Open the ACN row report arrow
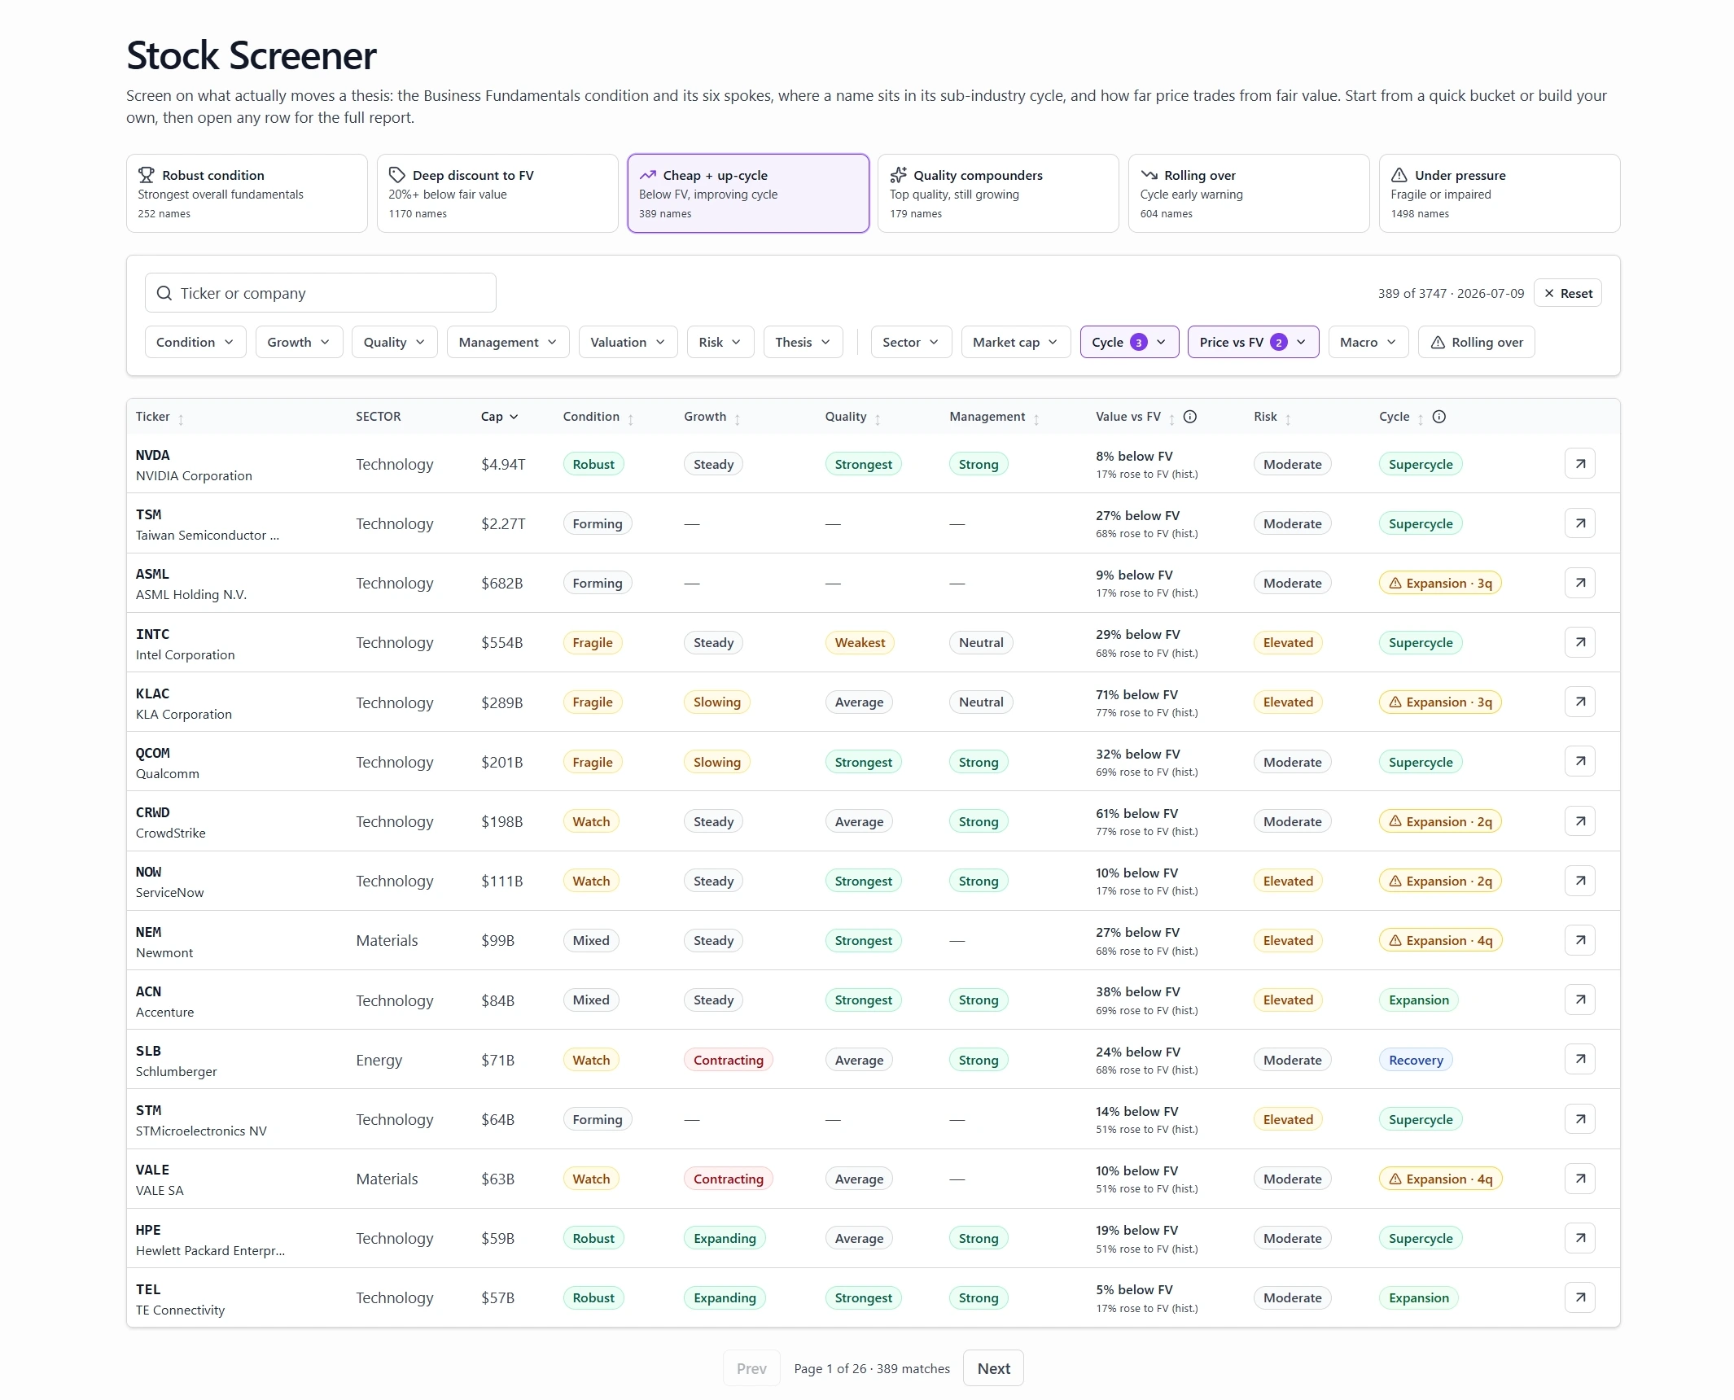This screenshot has width=1734, height=1400. [x=1579, y=1000]
